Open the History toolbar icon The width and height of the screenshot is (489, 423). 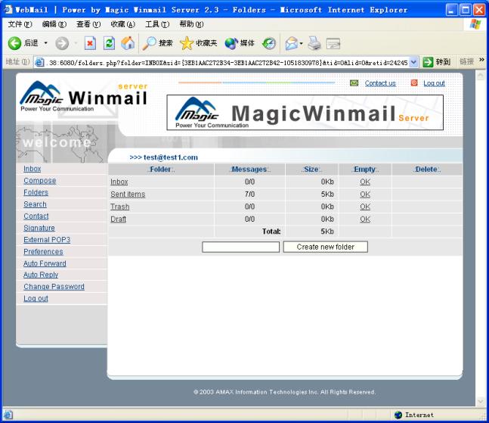coord(269,43)
